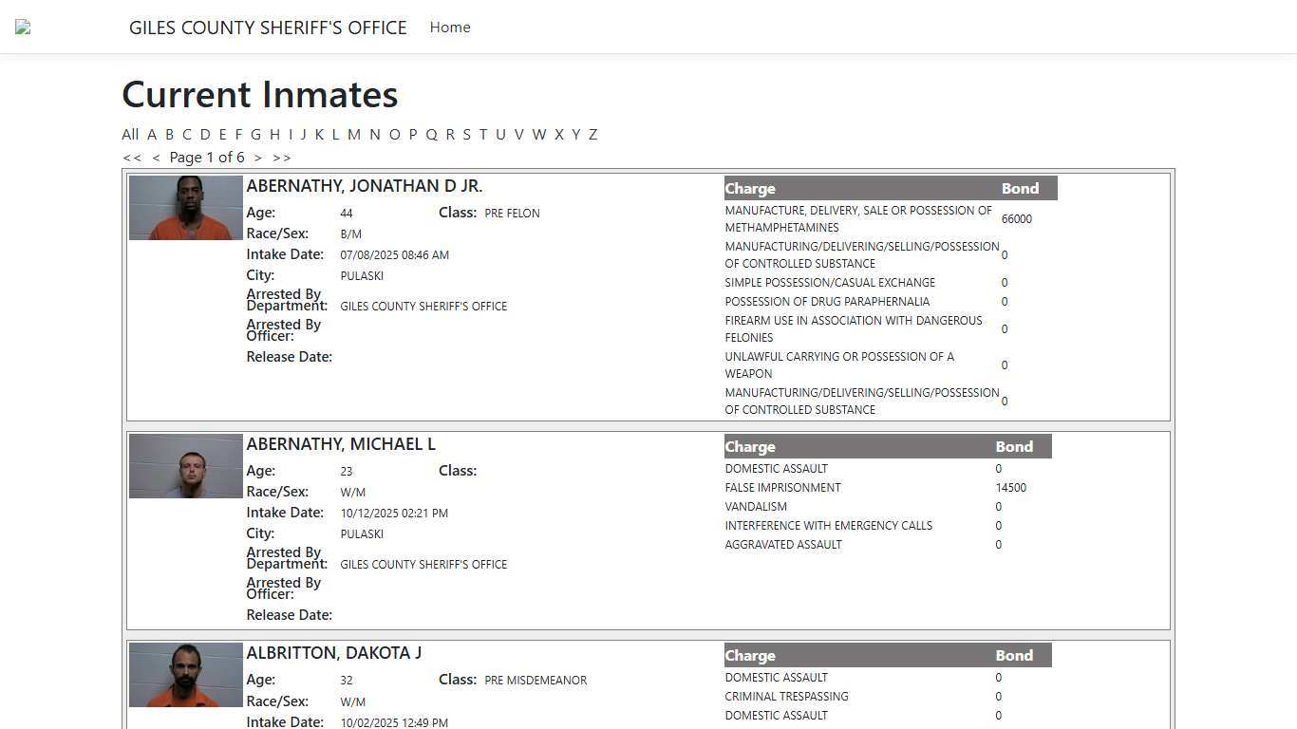Click the GILES COUNTY SHERIFF'S OFFICE title
1297x729 pixels.
(x=269, y=27)
